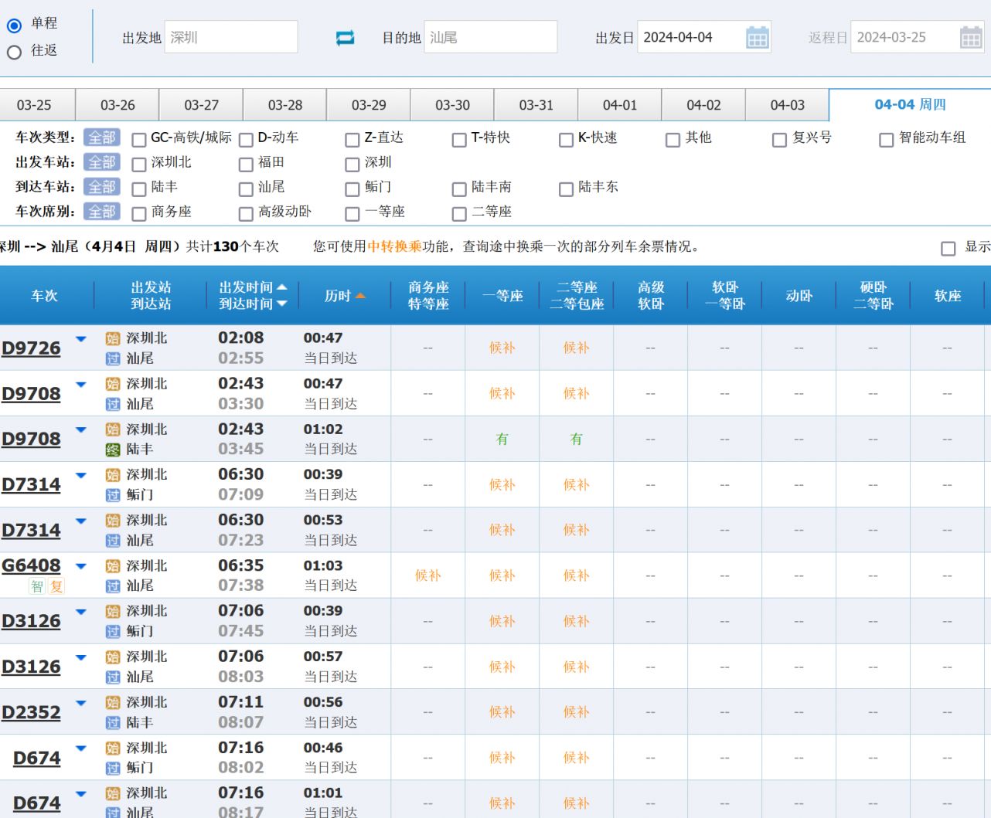Select the 04-01 date tab
The height and width of the screenshot is (818, 991).
tap(619, 105)
